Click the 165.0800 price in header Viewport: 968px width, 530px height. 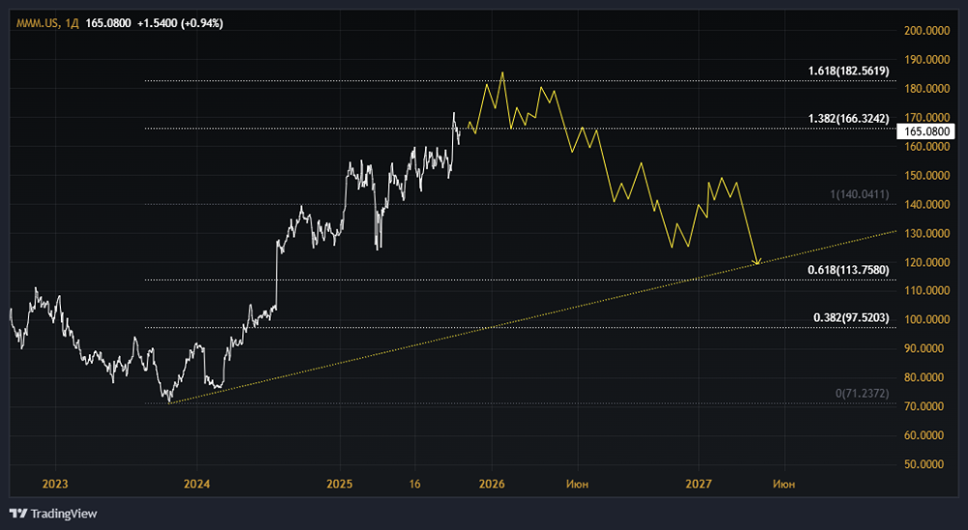coord(108,23)
